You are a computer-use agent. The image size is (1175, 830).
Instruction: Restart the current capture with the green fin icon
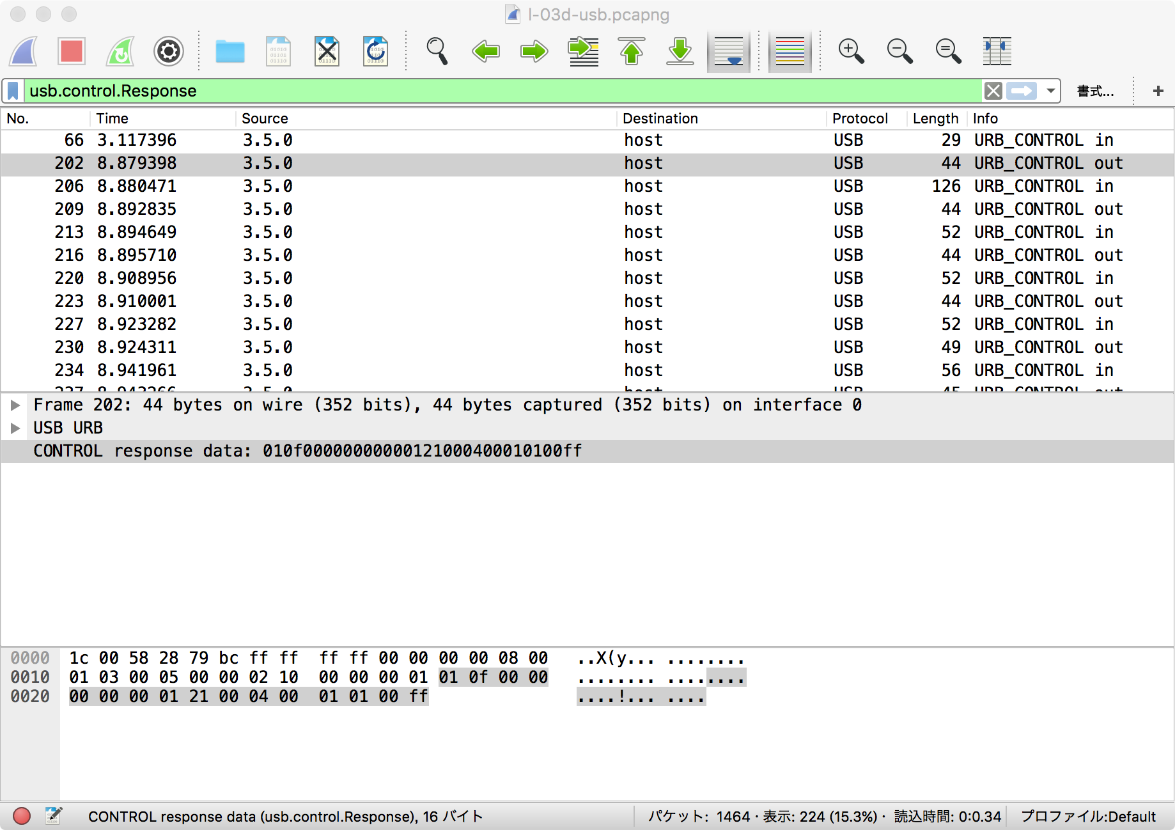pos(120,51)
